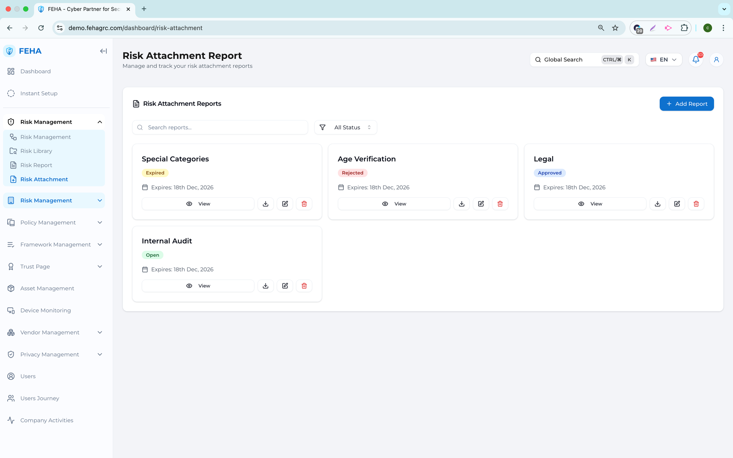The height and width of the screenshot is (458, 733).
Task: Delete the Legal report
Action: click(696, 204)
